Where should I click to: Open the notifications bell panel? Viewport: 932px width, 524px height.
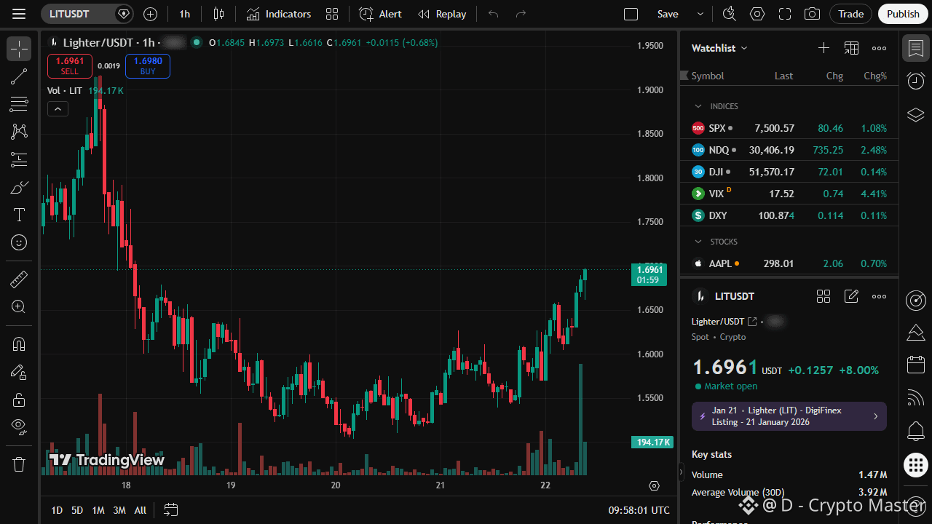point(916,431)
